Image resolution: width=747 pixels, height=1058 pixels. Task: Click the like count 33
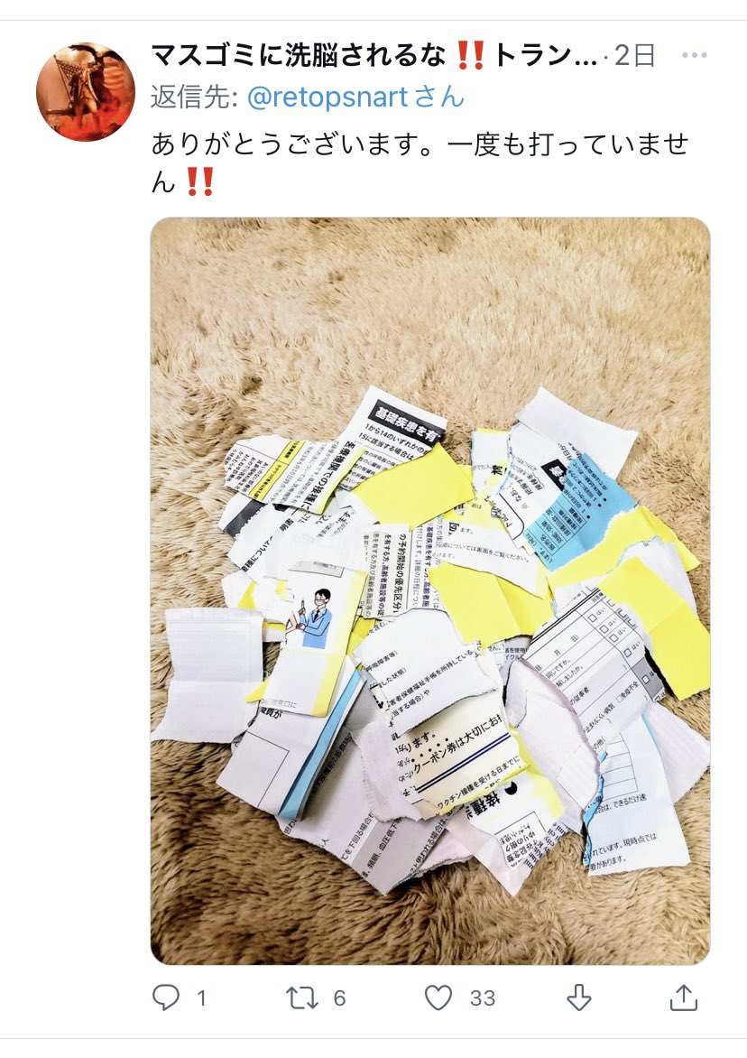pos(483,998)
